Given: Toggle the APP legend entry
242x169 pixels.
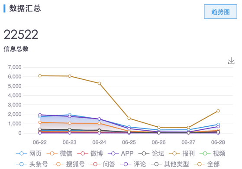Looking at the screenshot, I should click(121, 153).
